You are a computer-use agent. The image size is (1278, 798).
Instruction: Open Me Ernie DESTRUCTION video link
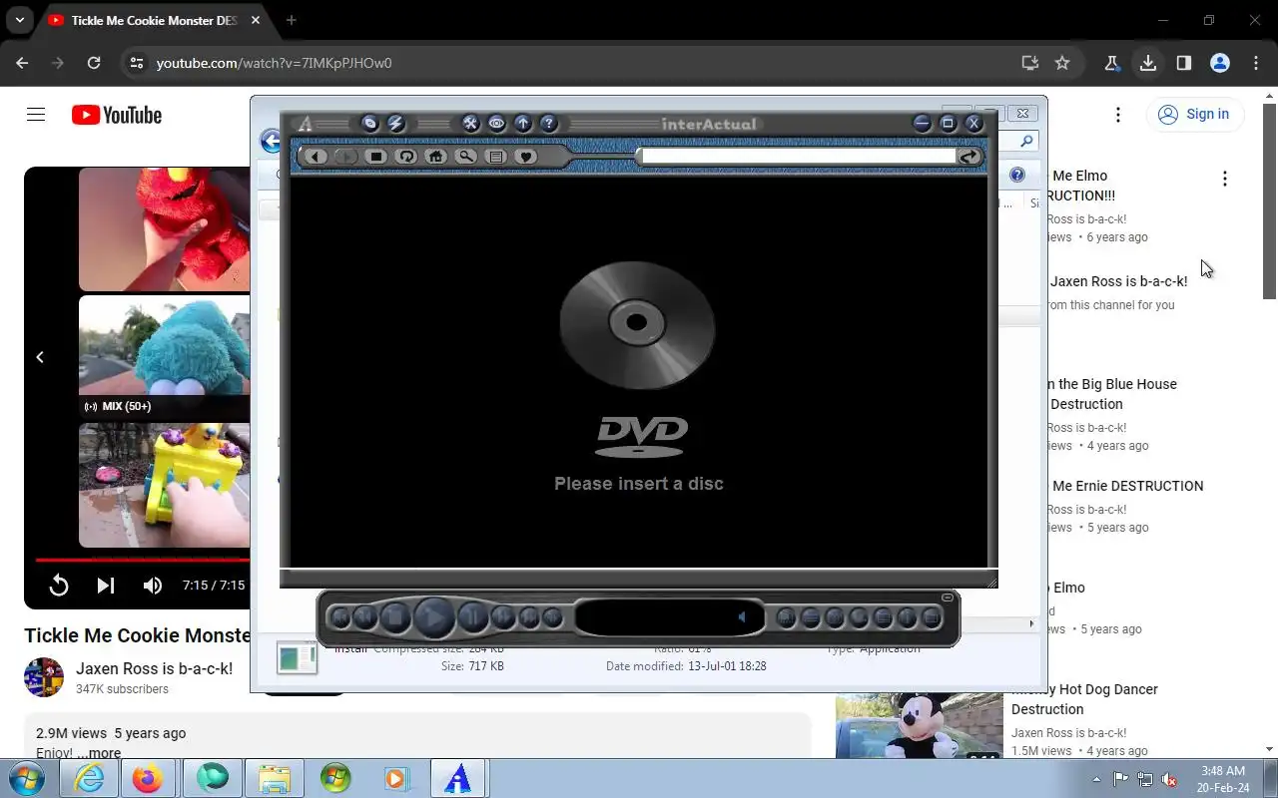(1127, 486)
